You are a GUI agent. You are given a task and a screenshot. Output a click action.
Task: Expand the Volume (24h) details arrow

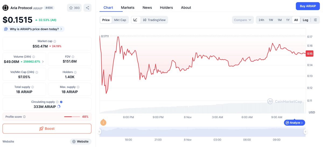pos(43,62)
